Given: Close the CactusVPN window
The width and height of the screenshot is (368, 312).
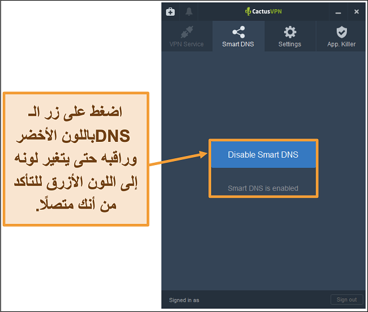Looking at the screenshot, I should coord(356,12).
